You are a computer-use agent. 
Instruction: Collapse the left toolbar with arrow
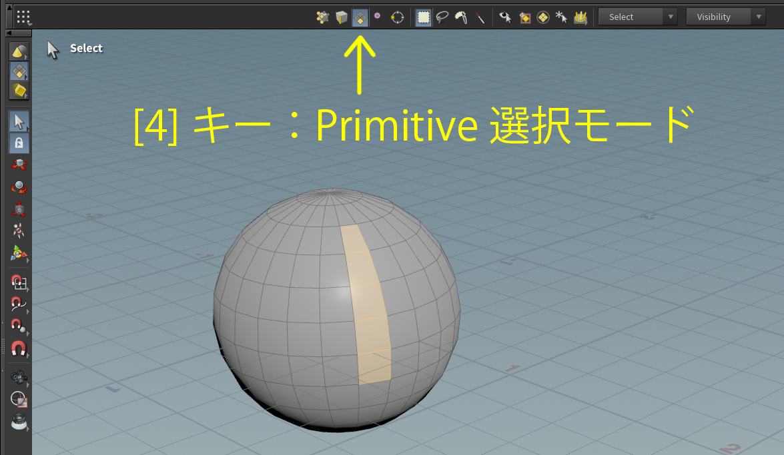point(9,33)
